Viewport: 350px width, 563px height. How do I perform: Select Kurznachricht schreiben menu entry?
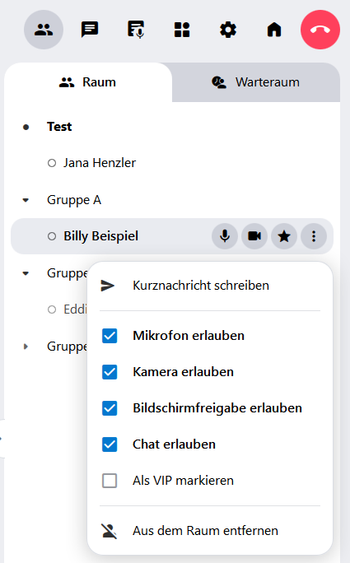(x=210, y=286)
